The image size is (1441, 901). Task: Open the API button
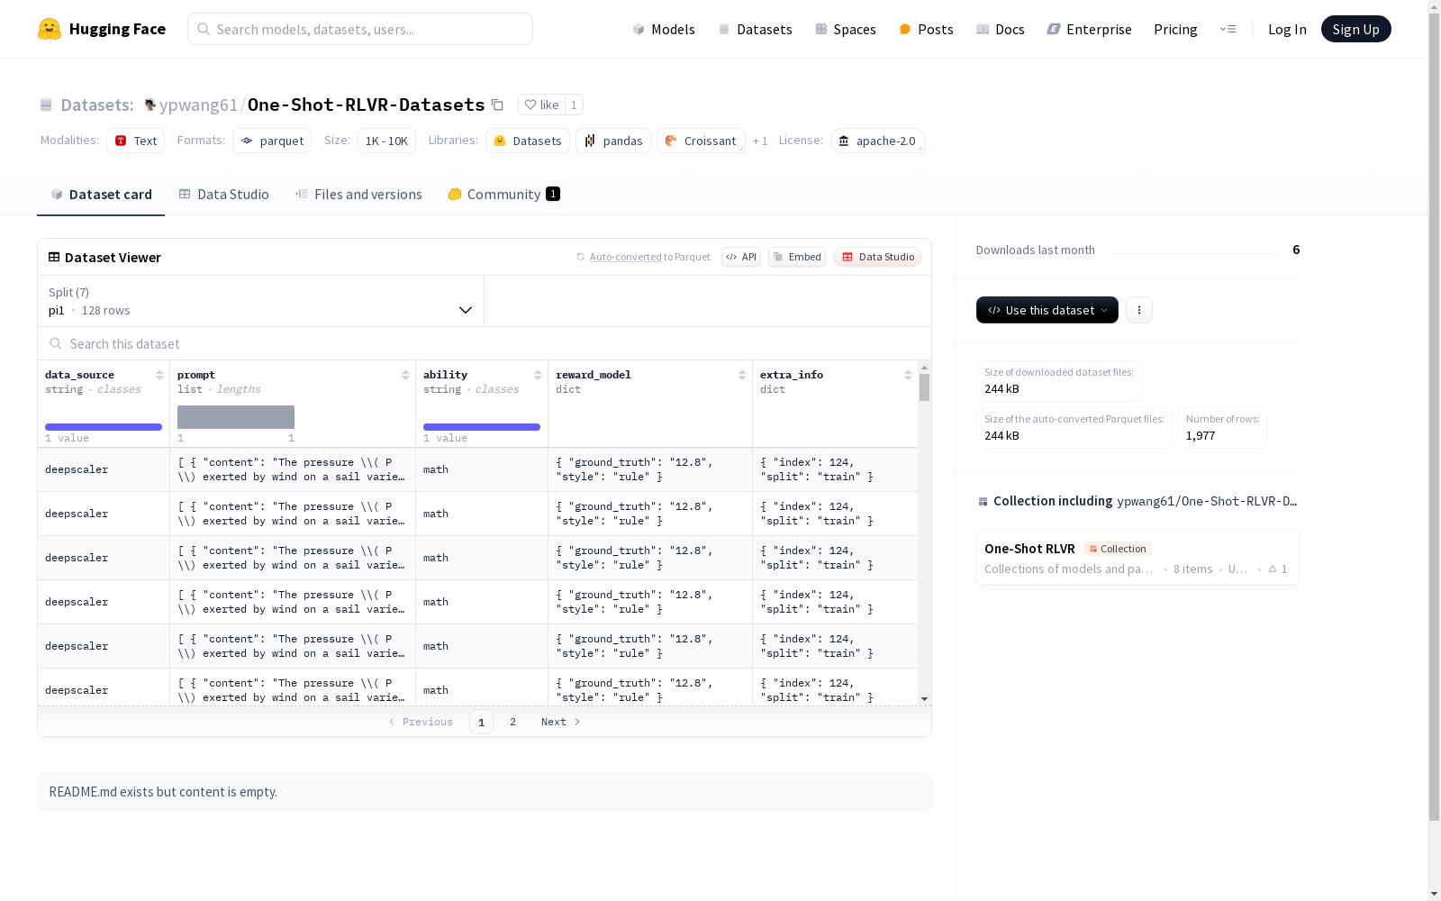point(741,257)
